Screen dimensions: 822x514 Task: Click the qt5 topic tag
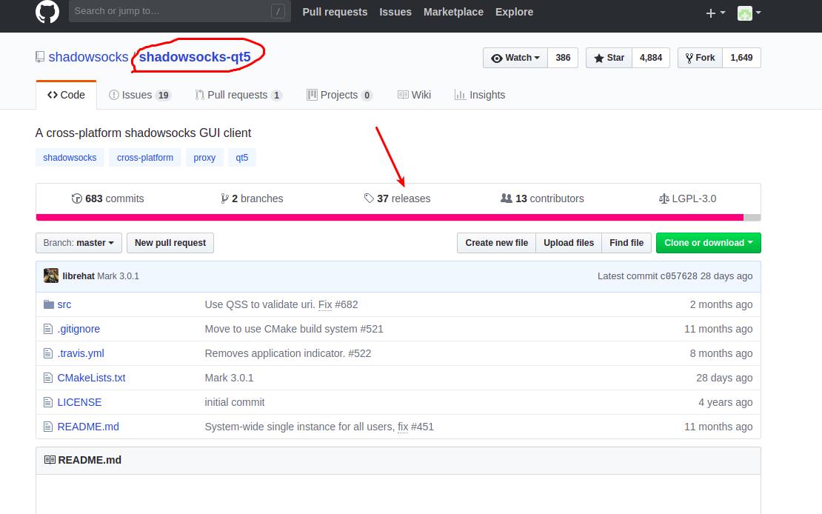click(241, 157)
